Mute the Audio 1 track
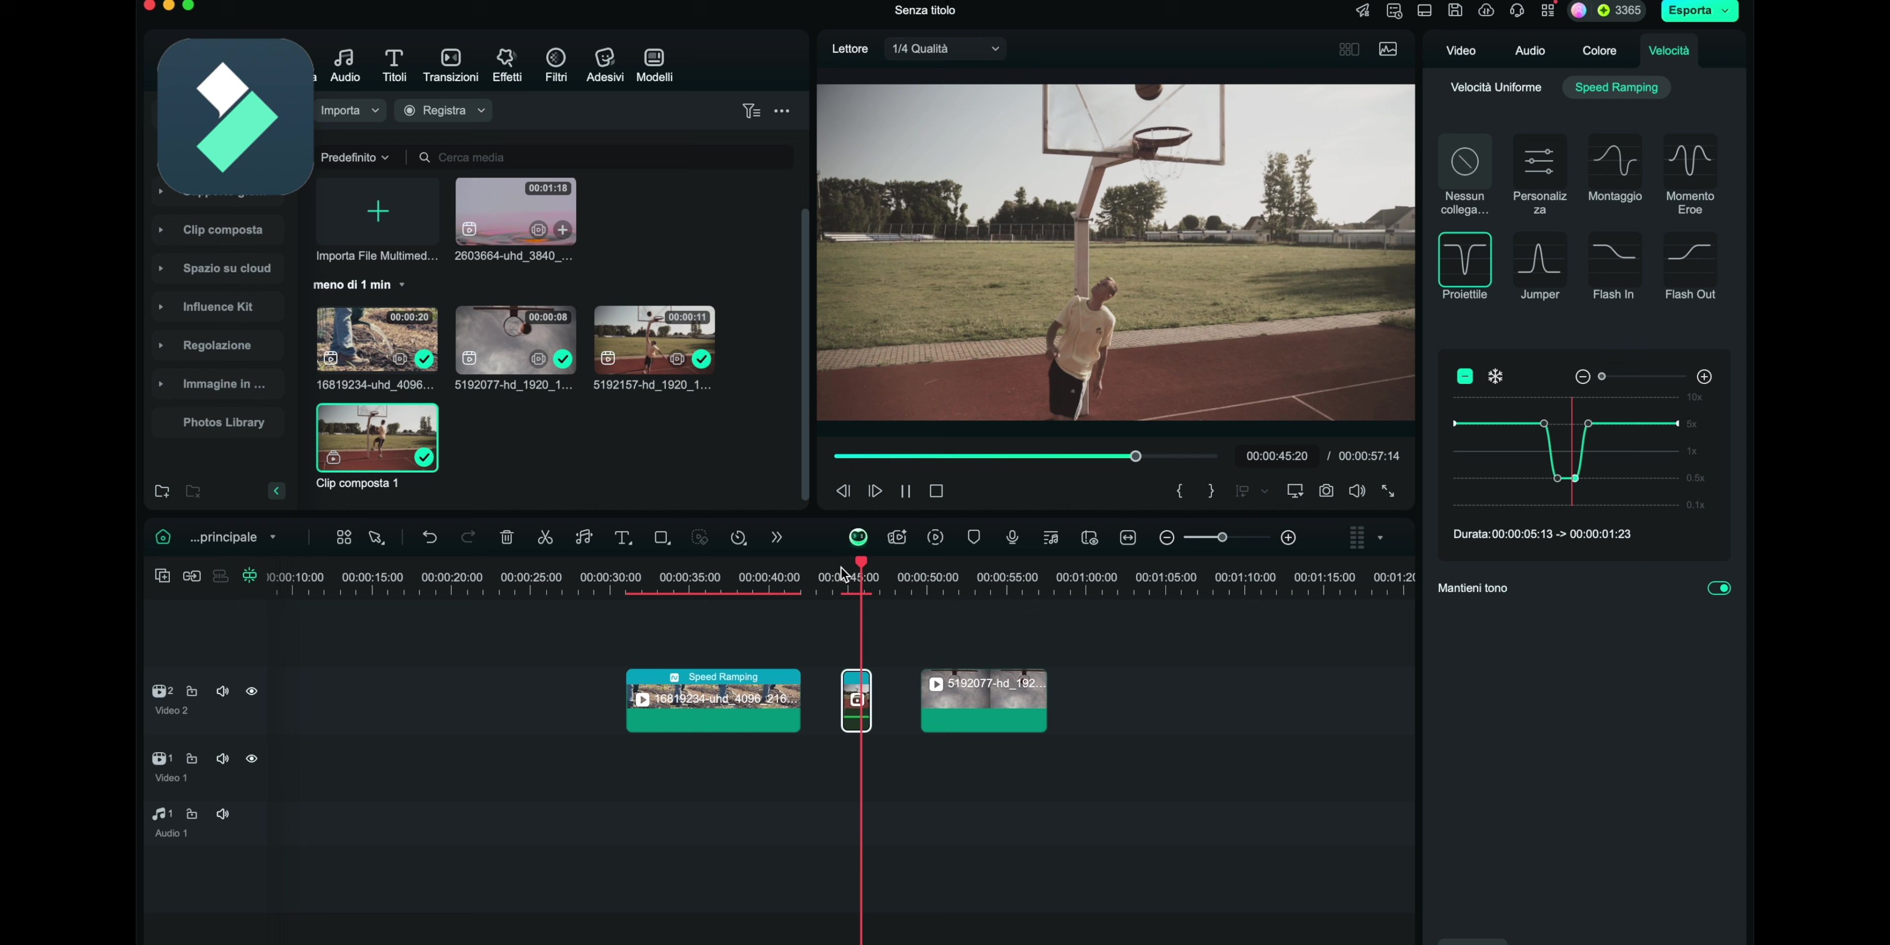The image size is (1890, 945). (x=222, y=814)
